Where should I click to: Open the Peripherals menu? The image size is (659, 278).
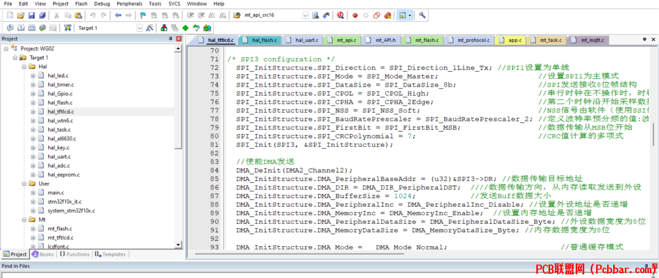pyautogui.click(x=131, y=4)
